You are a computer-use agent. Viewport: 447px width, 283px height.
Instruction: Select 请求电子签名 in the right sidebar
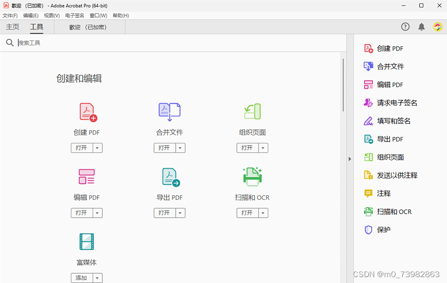(390, 103)
